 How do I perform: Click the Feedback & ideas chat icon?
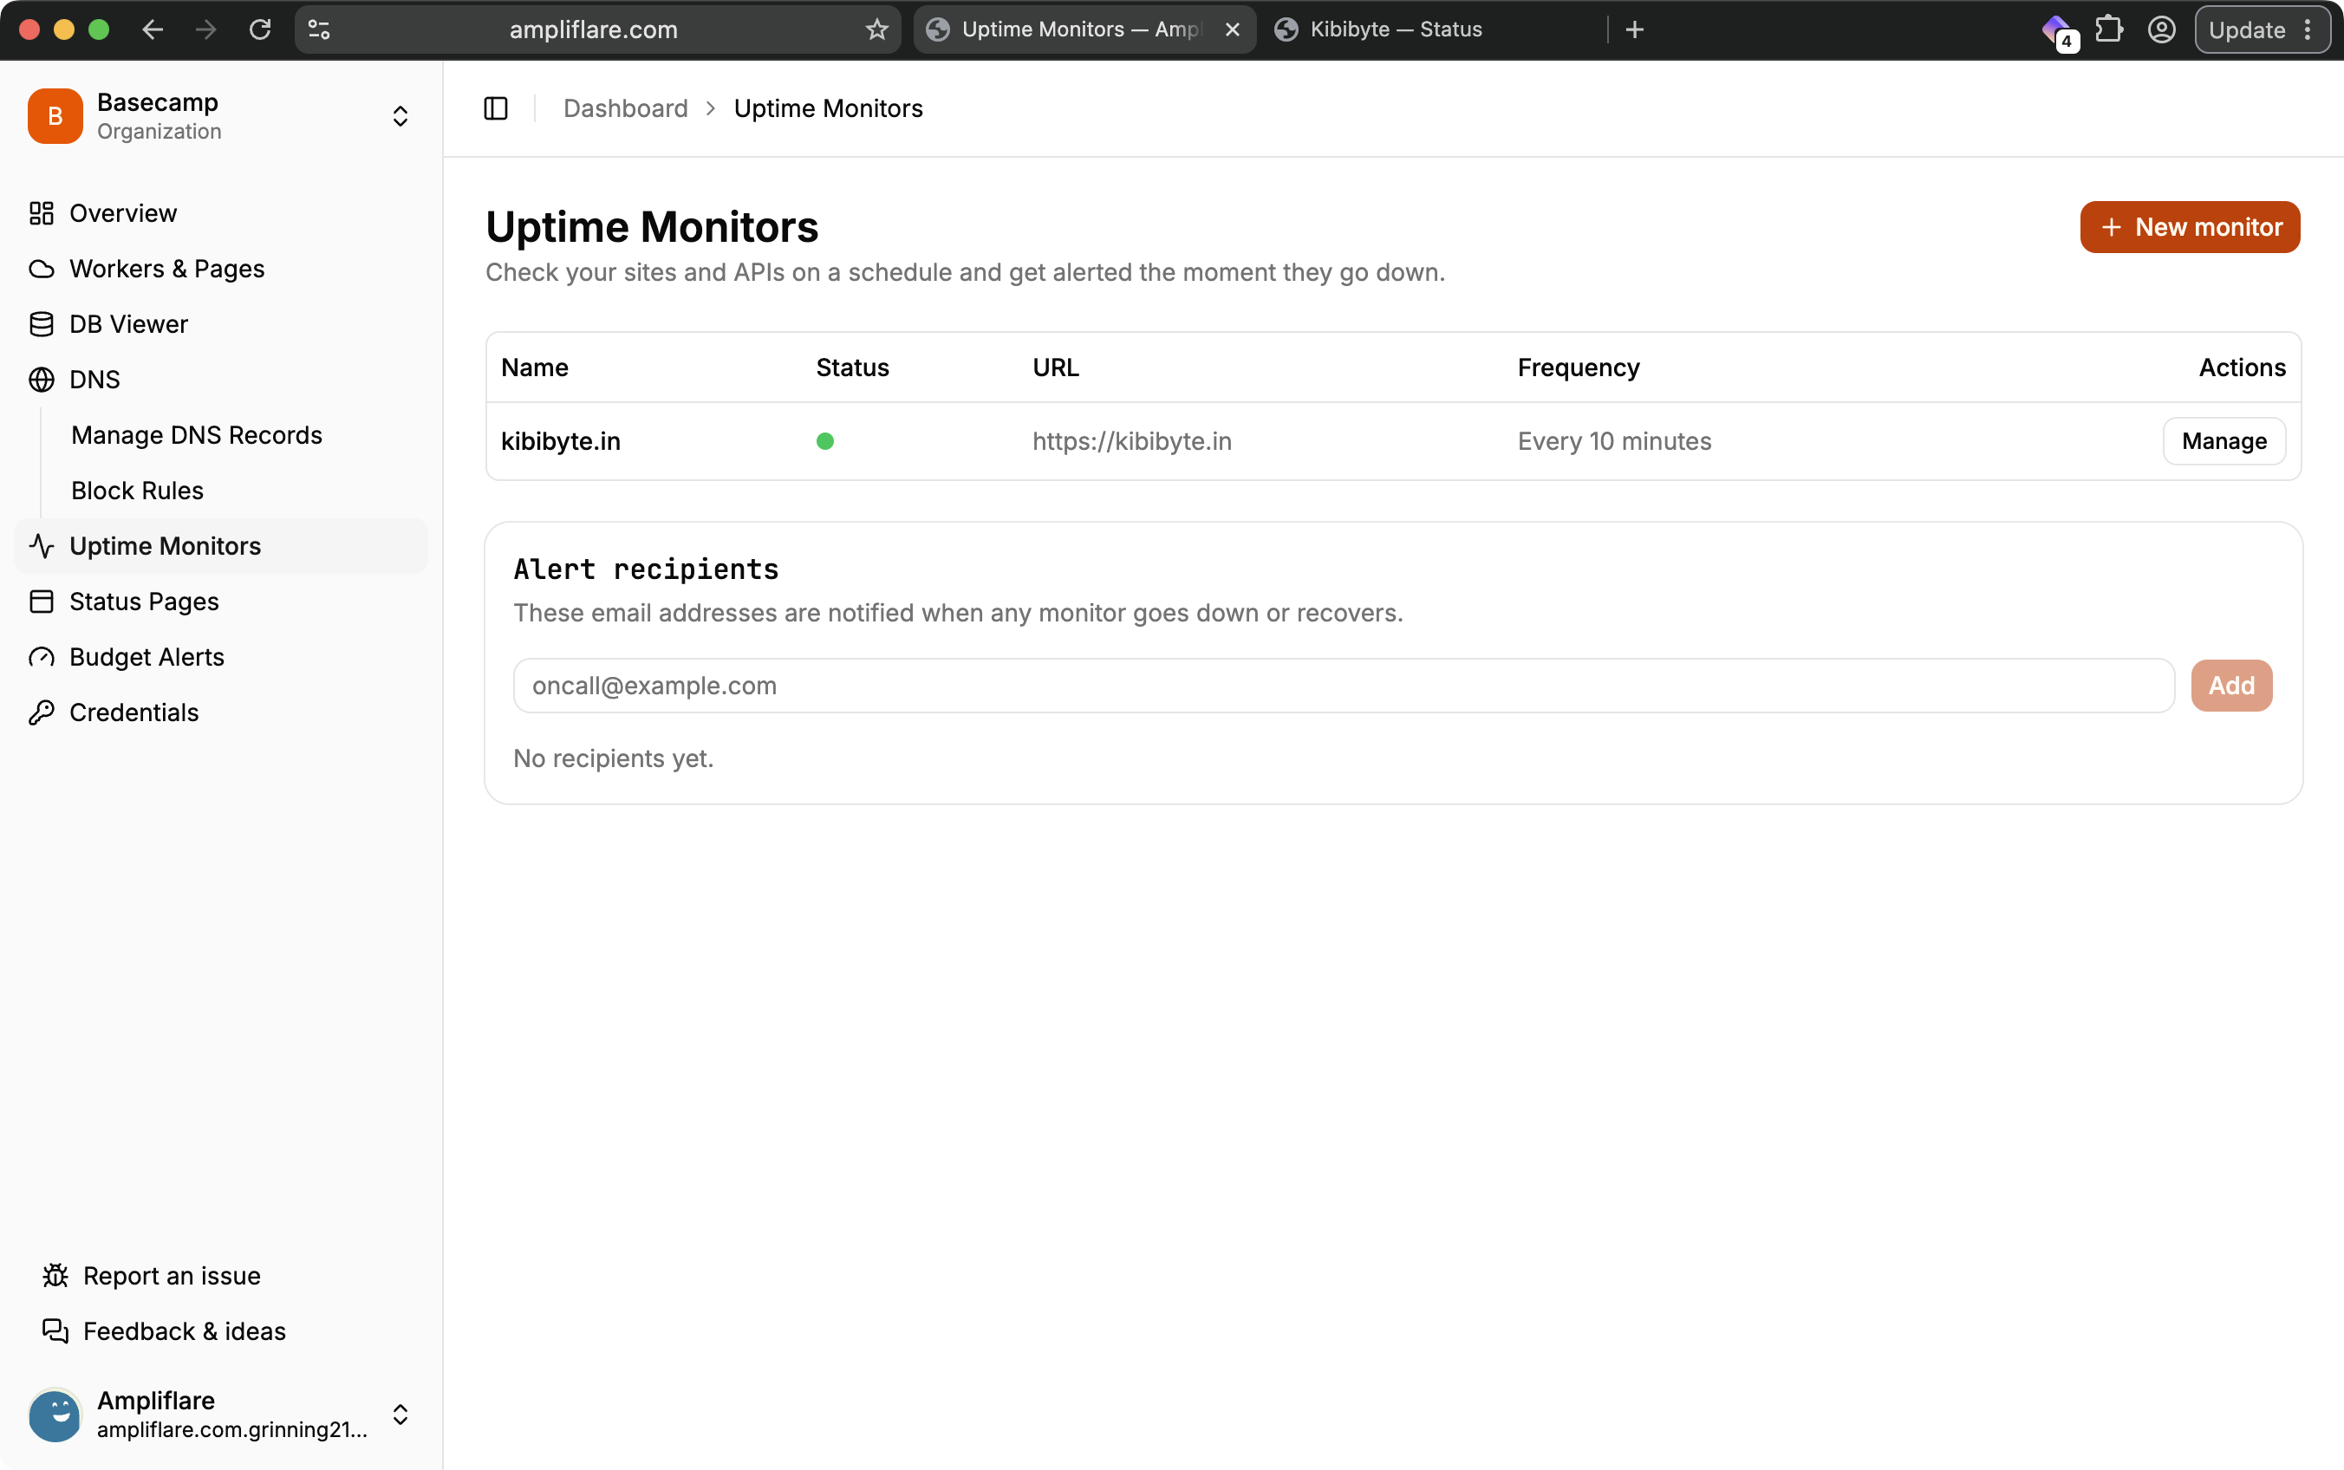tap(55, 1331)
